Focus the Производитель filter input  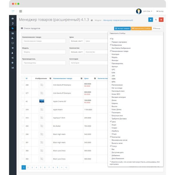point(44,63)
